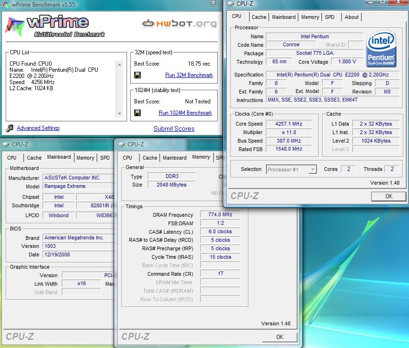Open Memory tab in top-right CPU-Z

[310, 17]
